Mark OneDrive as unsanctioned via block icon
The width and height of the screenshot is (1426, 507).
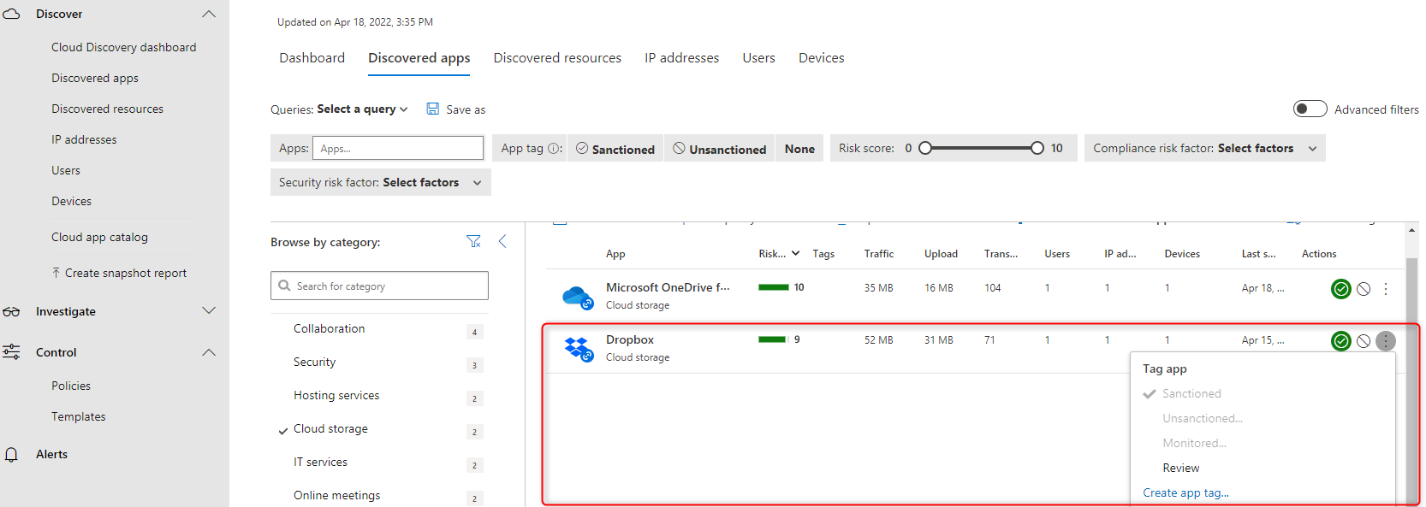tap(1364, 289)
